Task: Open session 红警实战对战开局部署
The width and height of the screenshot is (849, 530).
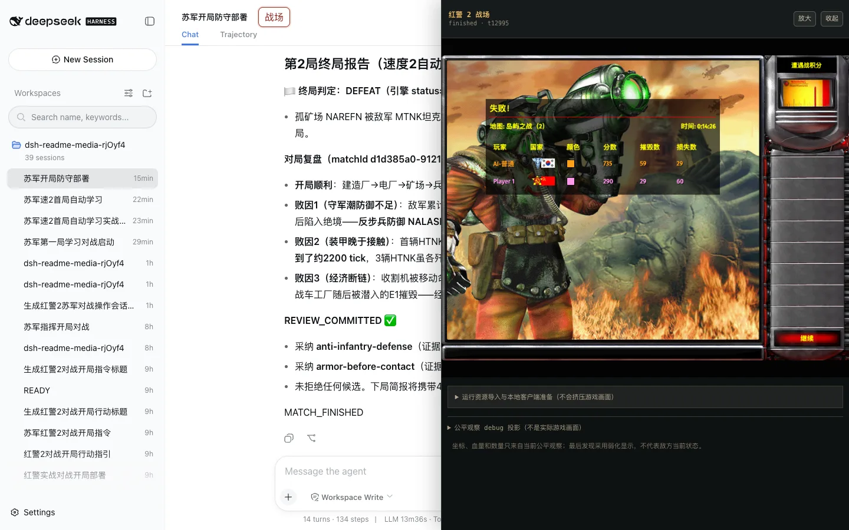Action: [83, 475]
